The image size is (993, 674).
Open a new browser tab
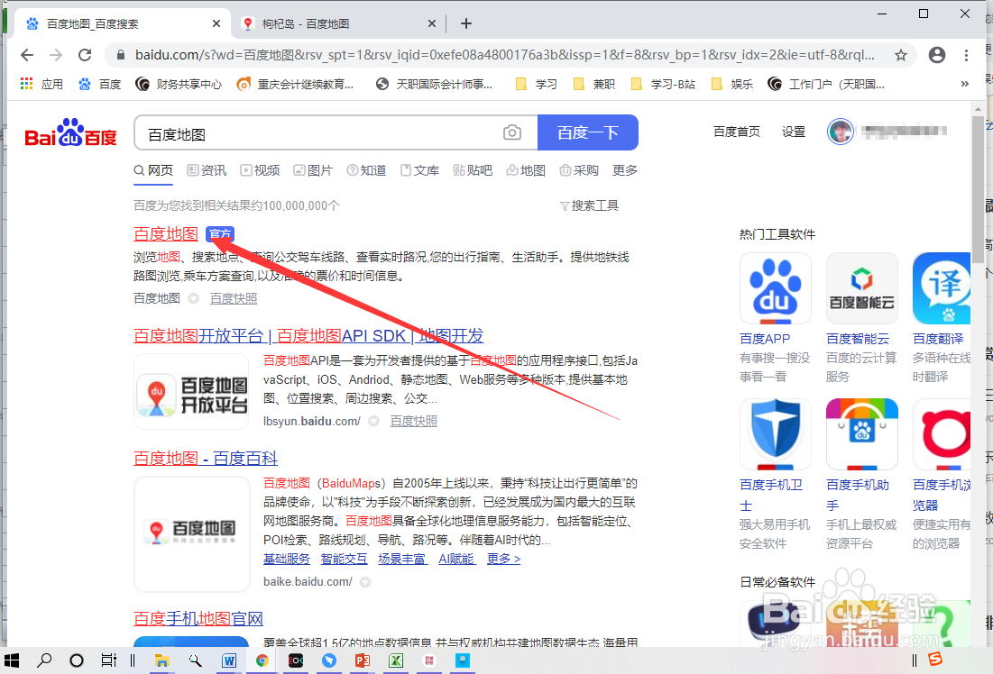[466, 23]
